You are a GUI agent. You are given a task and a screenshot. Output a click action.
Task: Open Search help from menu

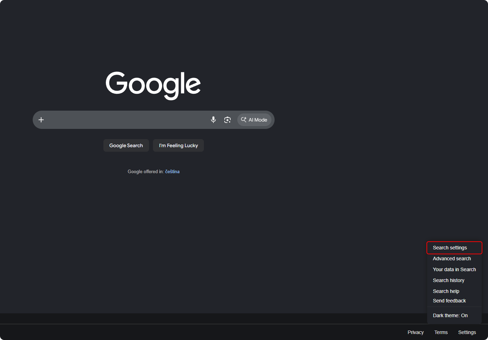click(x=454, y=291)
